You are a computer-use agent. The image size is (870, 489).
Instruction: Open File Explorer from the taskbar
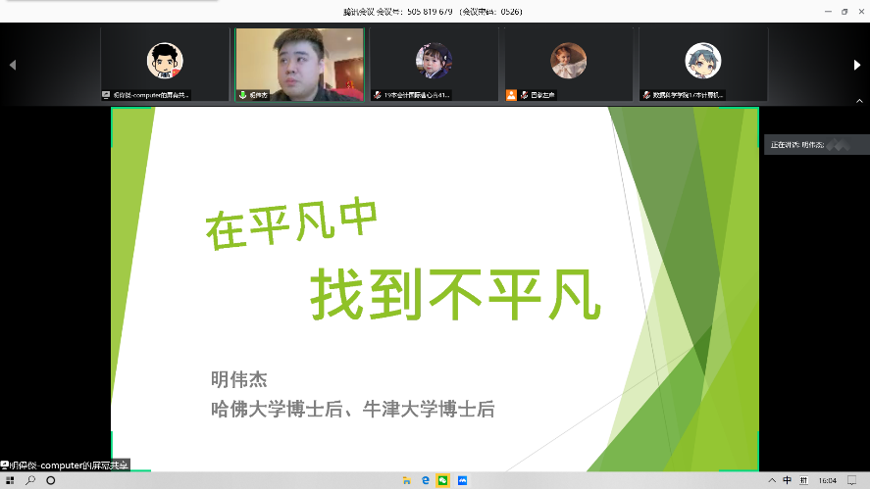click(x=406, y=481)
